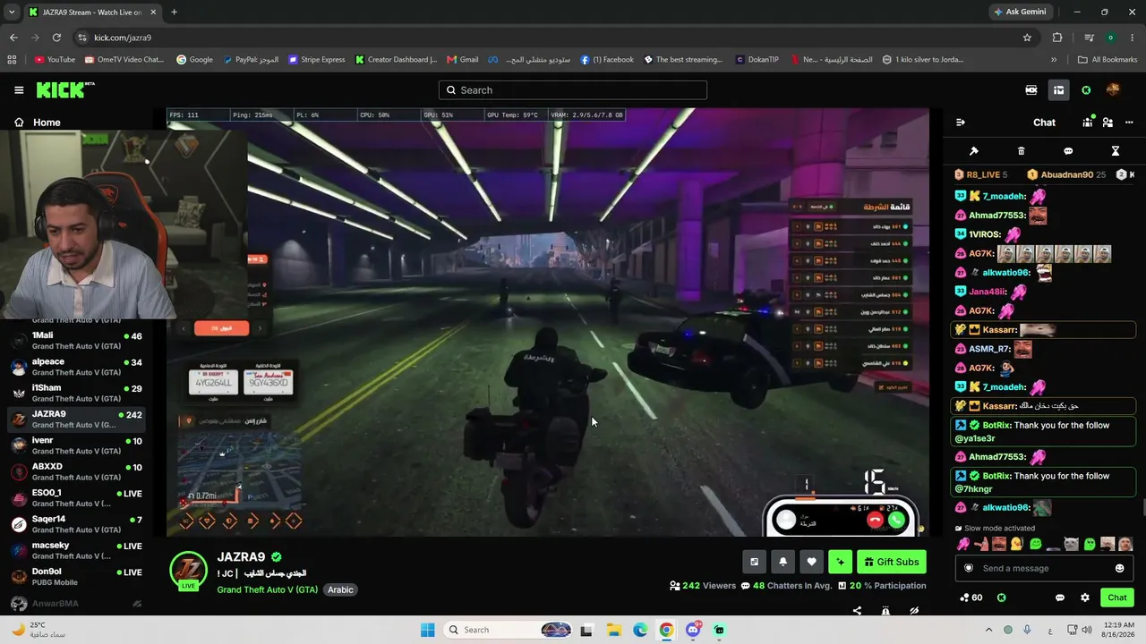Image resolution: width=1146 pixels, height=644 pixels.
Task: Open alpeace channel in the sidebar
Action: [x=76, y=367]
